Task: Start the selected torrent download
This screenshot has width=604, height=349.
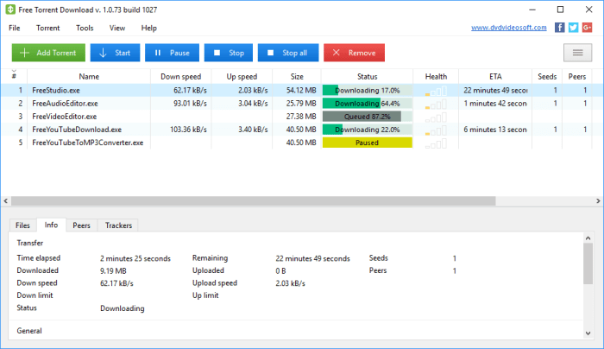Action: [x=115, y=53]
